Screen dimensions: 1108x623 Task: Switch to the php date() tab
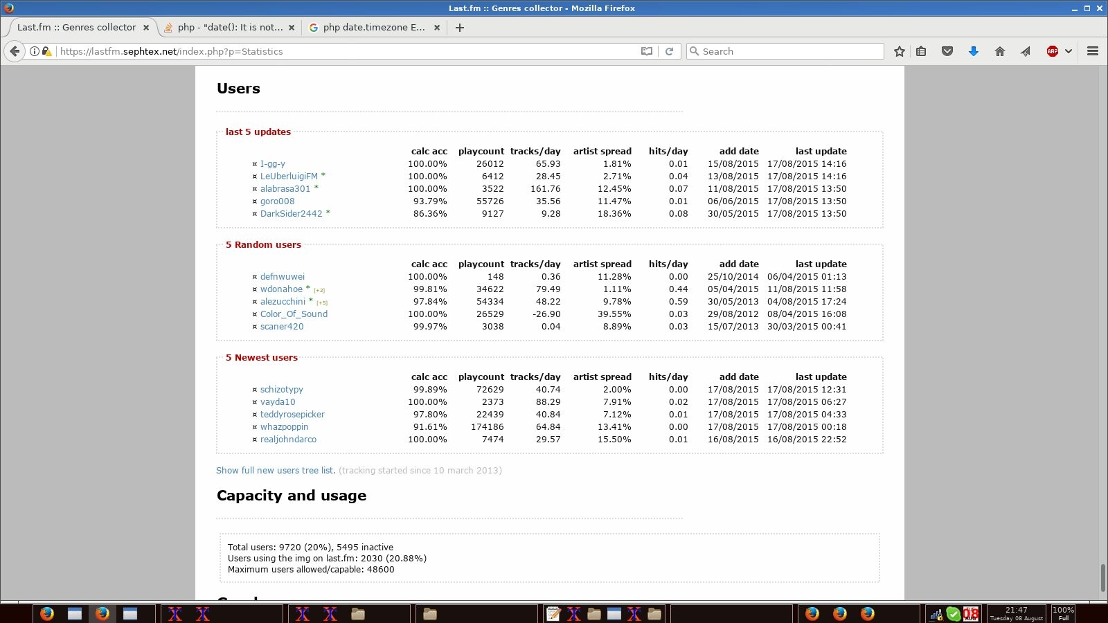pos(229,28)
